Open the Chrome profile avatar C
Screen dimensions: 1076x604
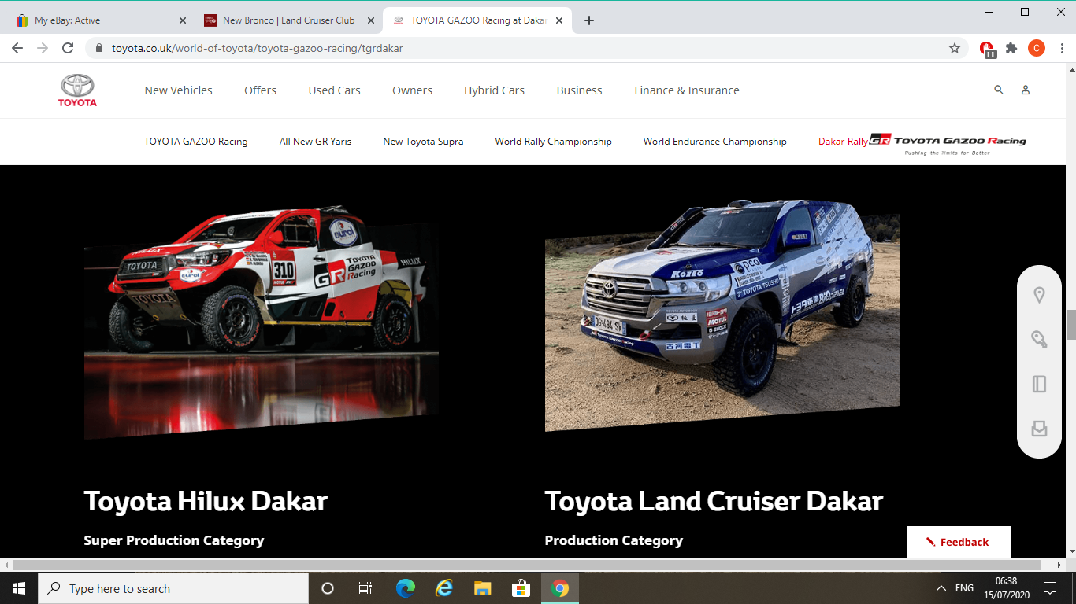(x=1037, y=48)
